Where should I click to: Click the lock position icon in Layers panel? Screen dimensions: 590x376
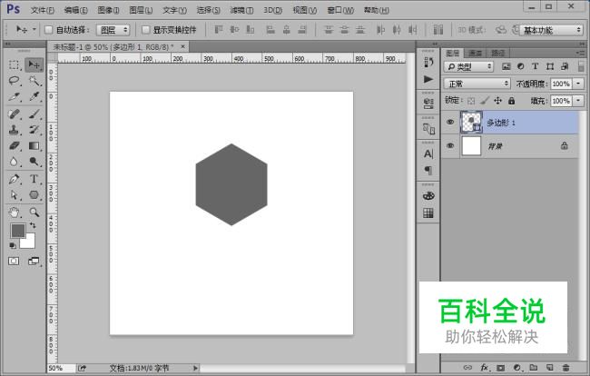coord(497,100)
